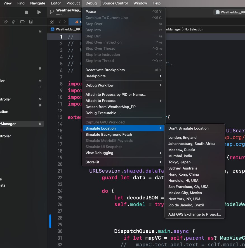
Task: Click line number 13 in gutter
Action: pos(60,117)
